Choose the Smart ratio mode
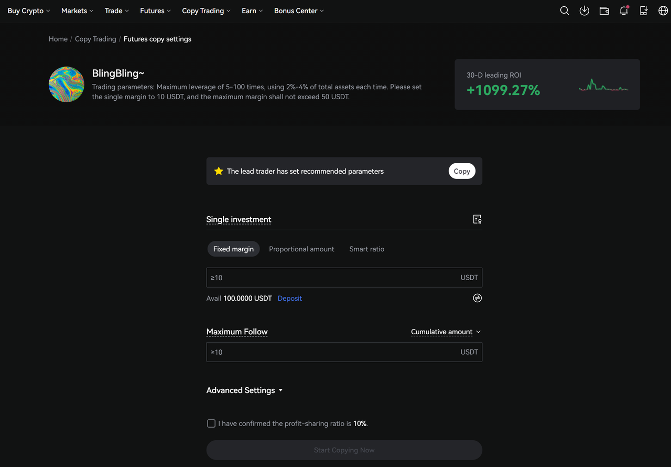 point(366,249)
